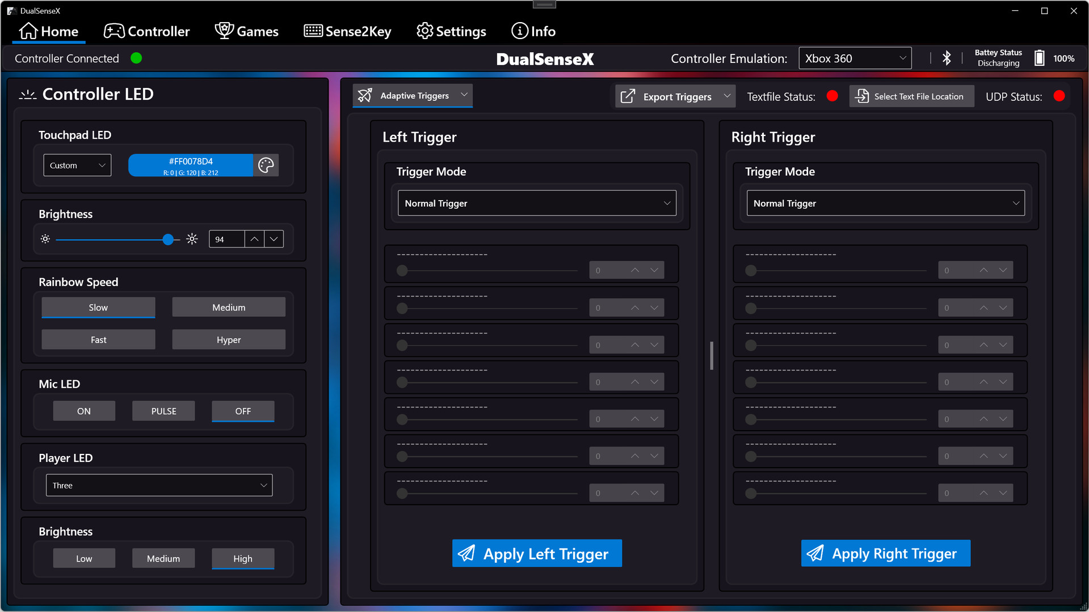
Task: Increase brightness value with up stepper arrow
Action: (255, 239)
